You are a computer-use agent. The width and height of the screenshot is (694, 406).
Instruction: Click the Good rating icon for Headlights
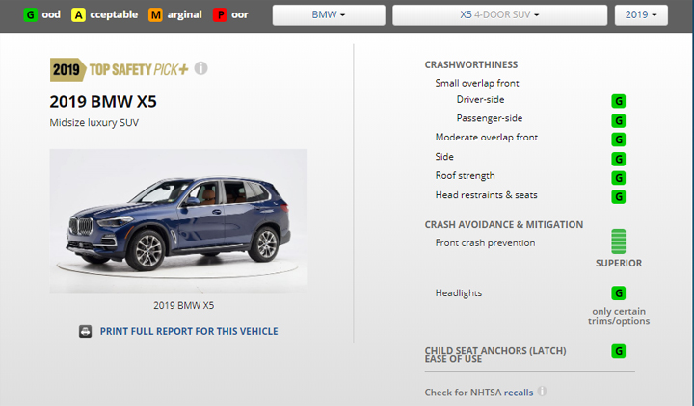point(619,293)
